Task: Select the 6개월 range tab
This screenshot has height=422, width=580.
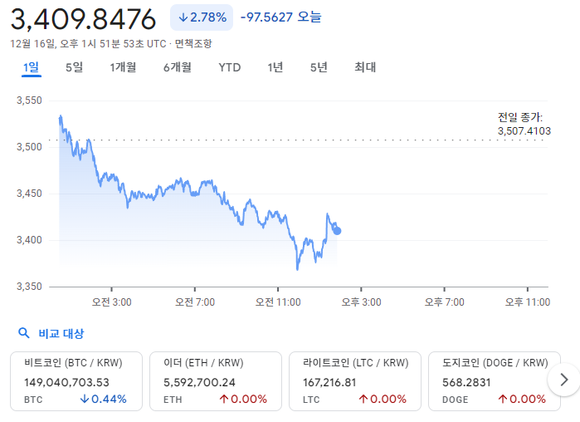Action: [178, 67]
